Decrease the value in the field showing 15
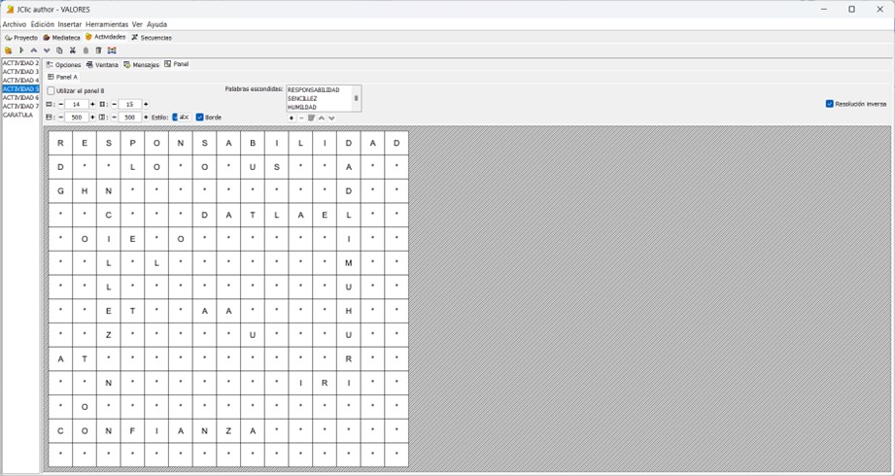The height and width of the screenshot is (476, 895). tap(114, 104)
